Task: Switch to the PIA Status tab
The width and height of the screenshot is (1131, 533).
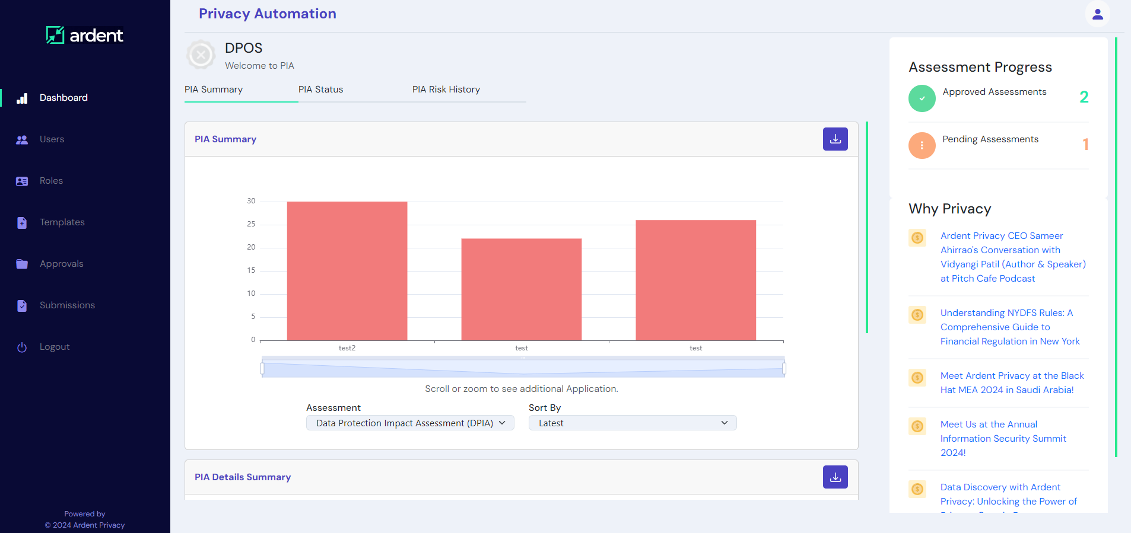Action: pos(320,90)
